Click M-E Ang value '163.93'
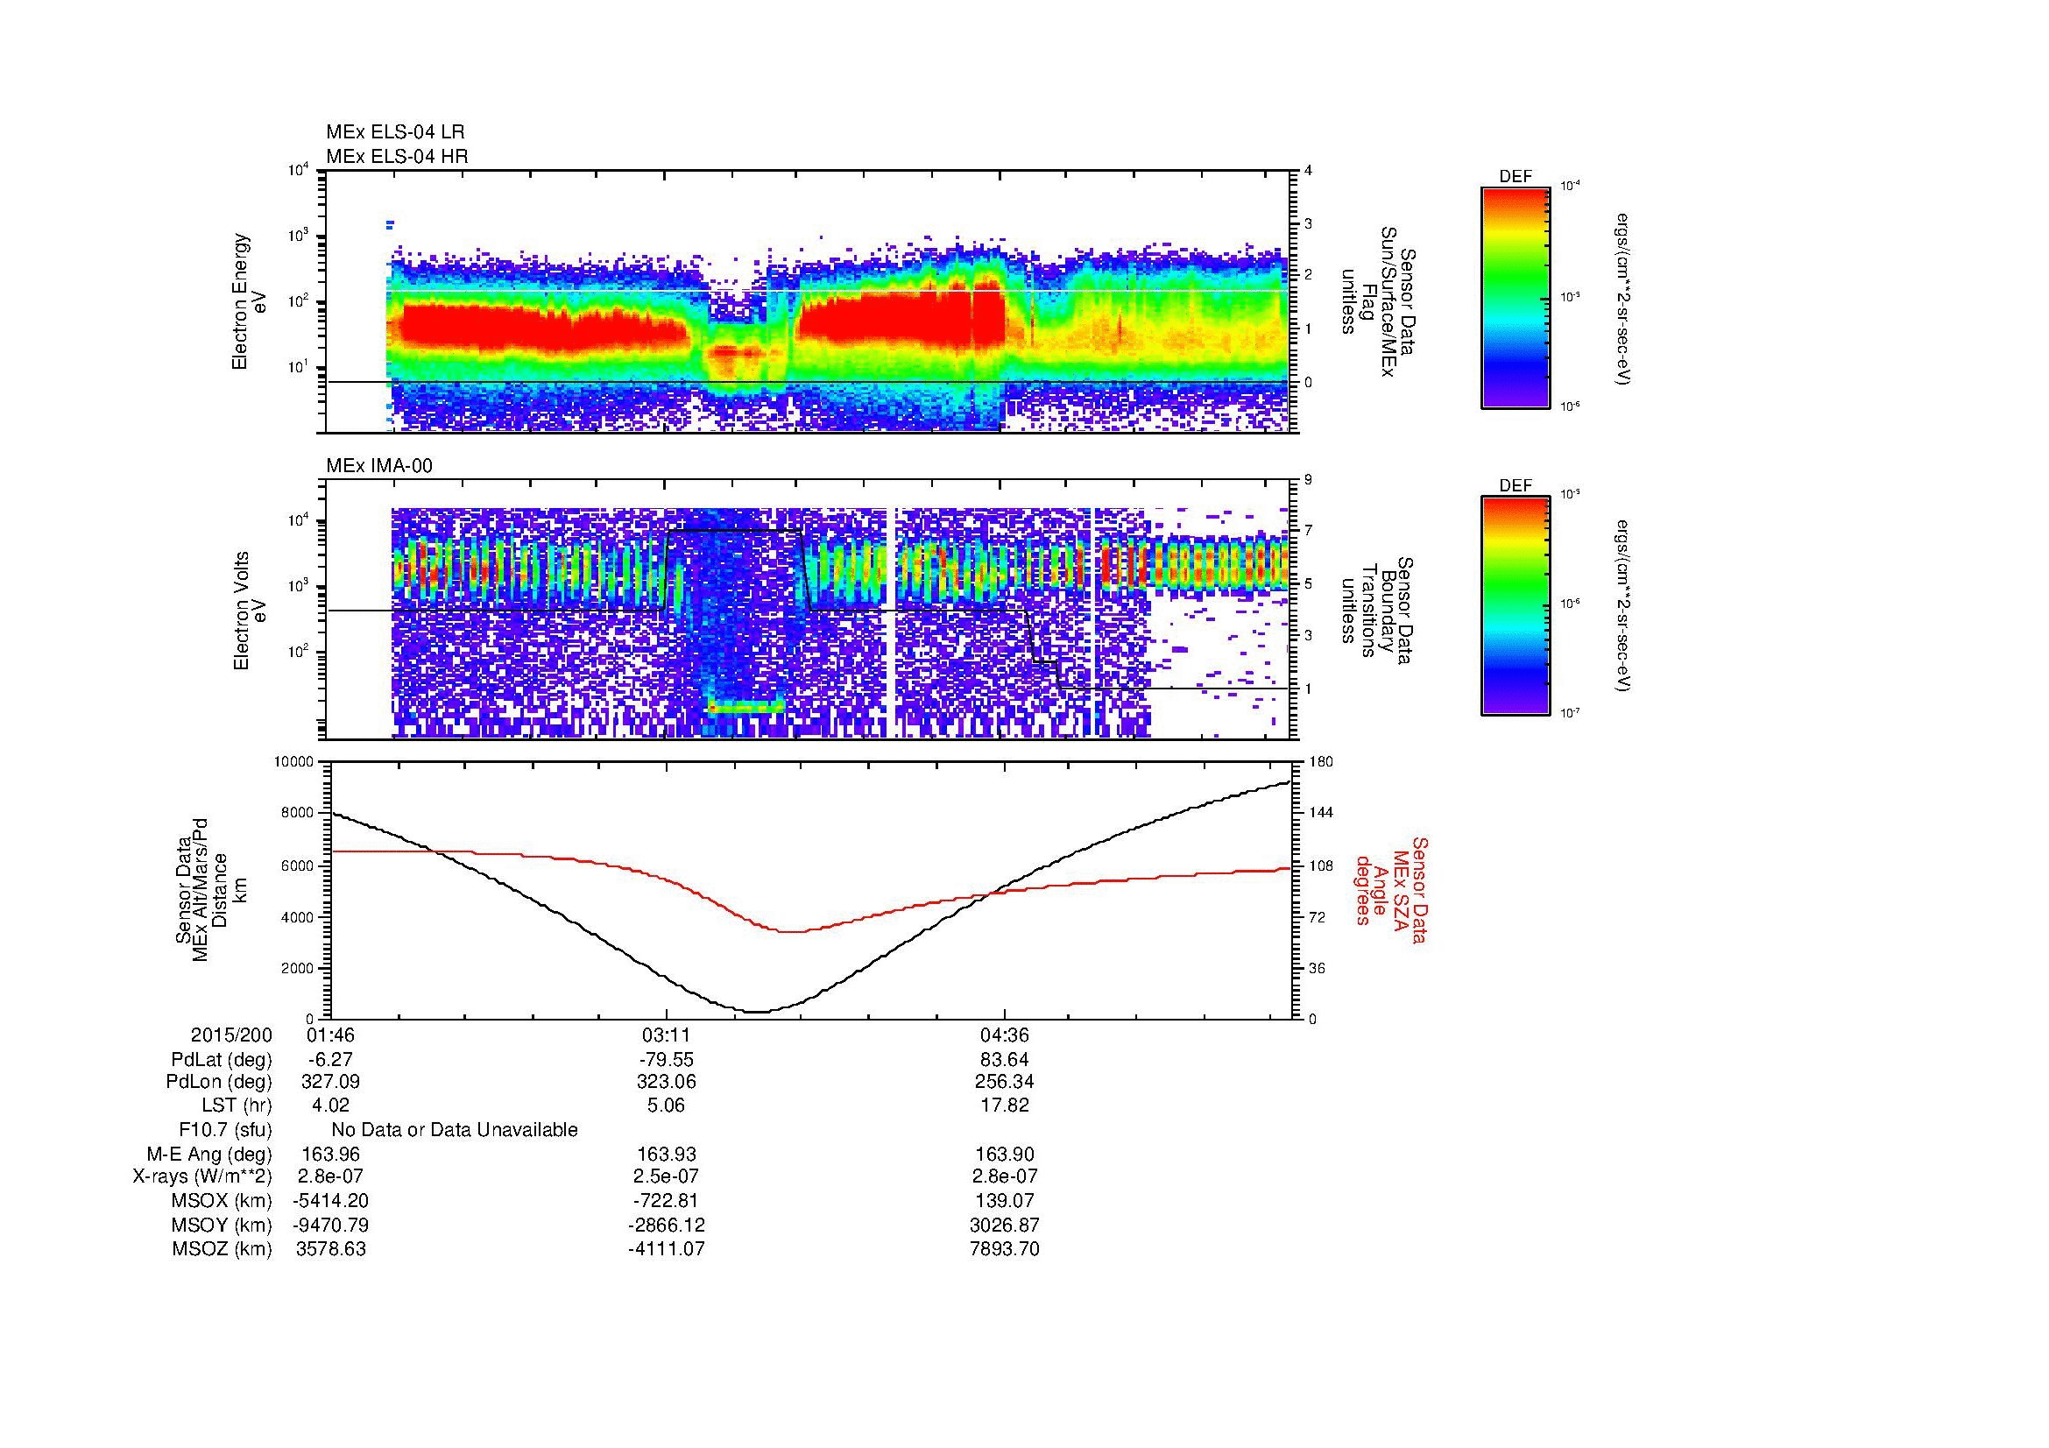The width and height of the screenshot is (2049, 1448). (667, 1154)
